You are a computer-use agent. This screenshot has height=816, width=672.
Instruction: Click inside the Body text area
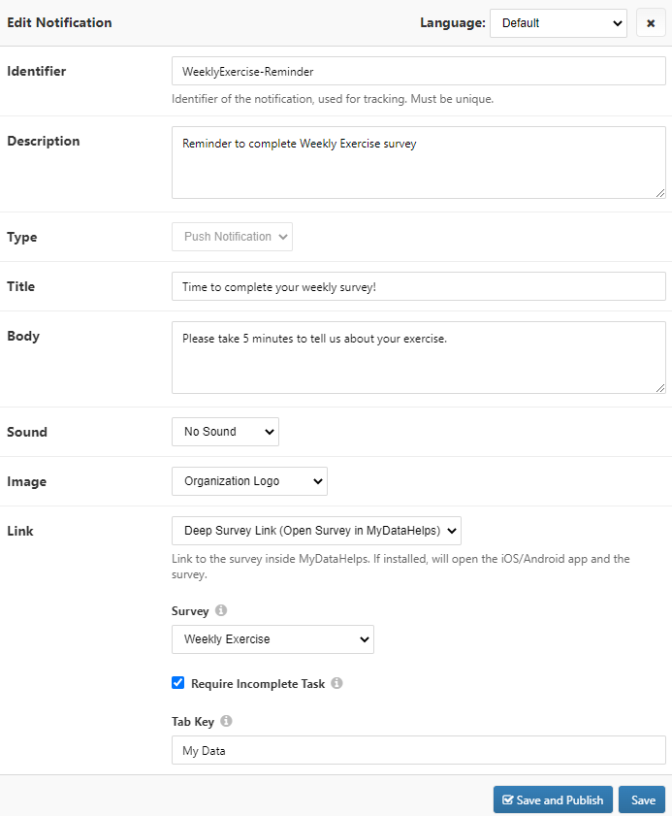[418, 357]
